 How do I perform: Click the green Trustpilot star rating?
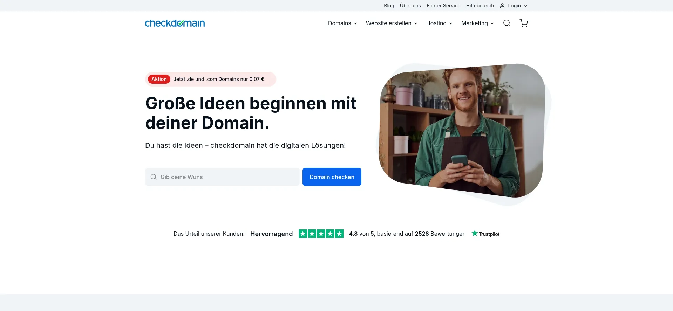321,234
